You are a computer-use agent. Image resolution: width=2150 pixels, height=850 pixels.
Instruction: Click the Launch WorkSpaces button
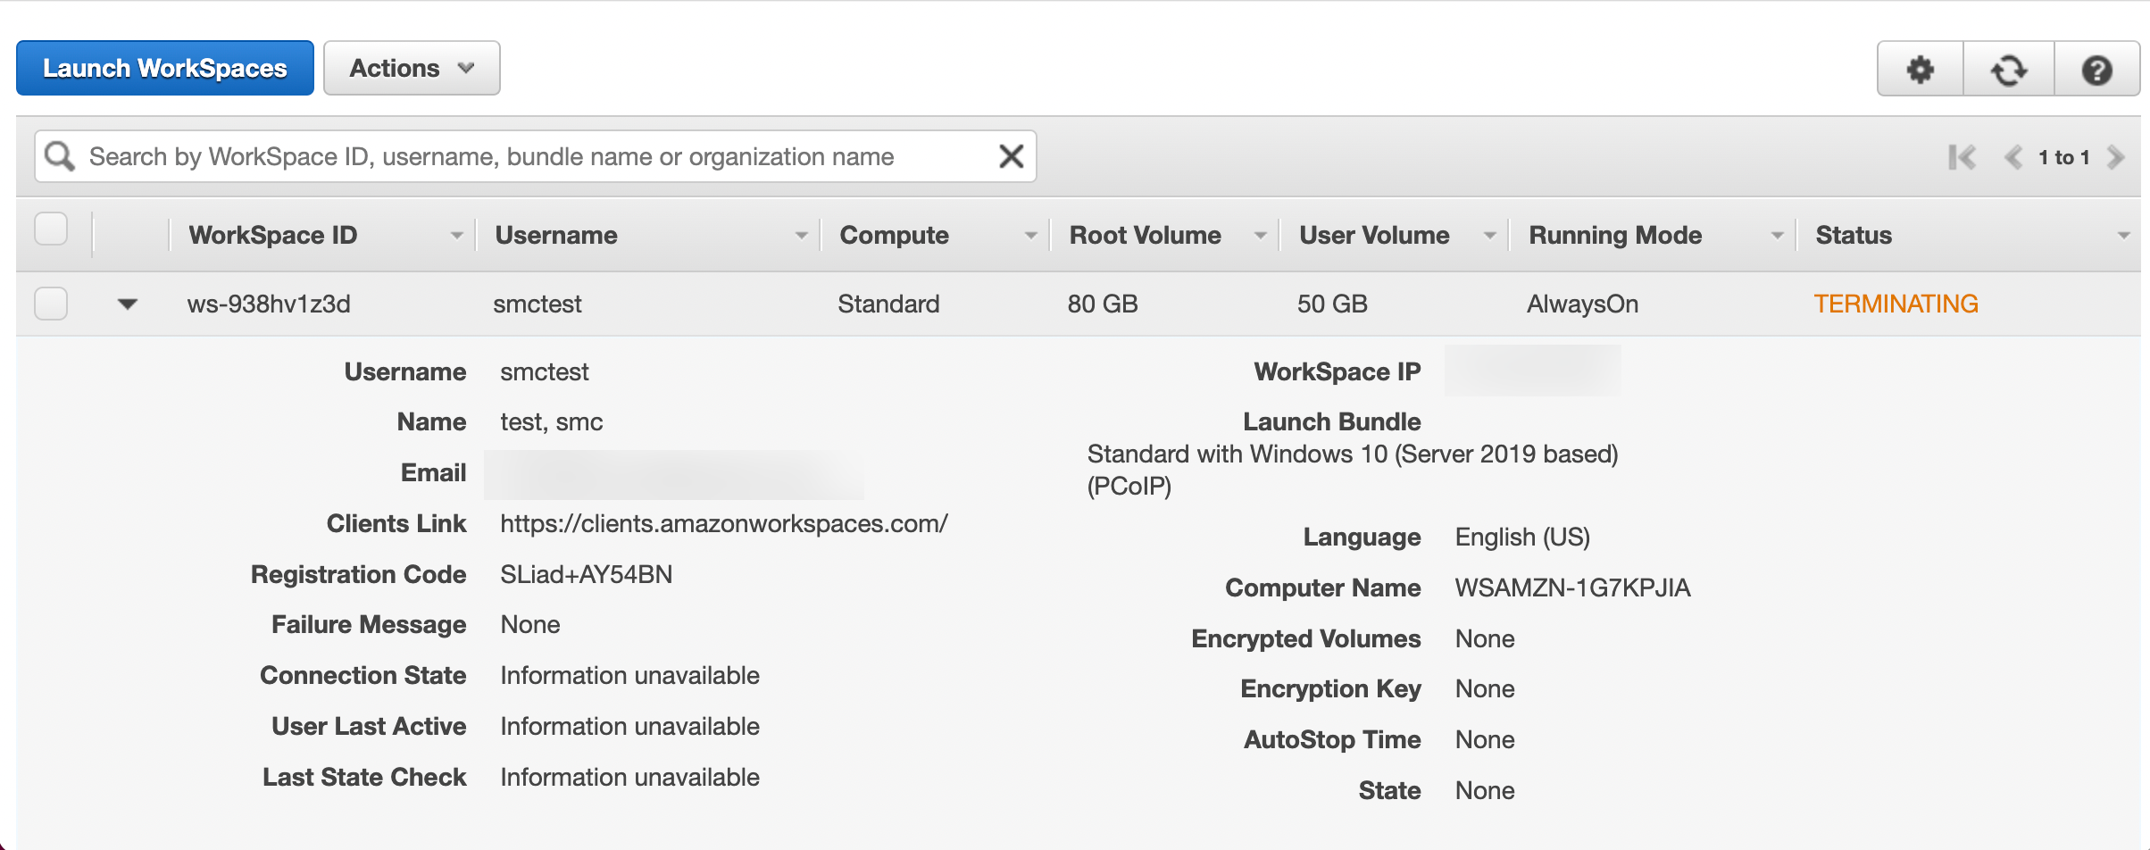(164, 67)
